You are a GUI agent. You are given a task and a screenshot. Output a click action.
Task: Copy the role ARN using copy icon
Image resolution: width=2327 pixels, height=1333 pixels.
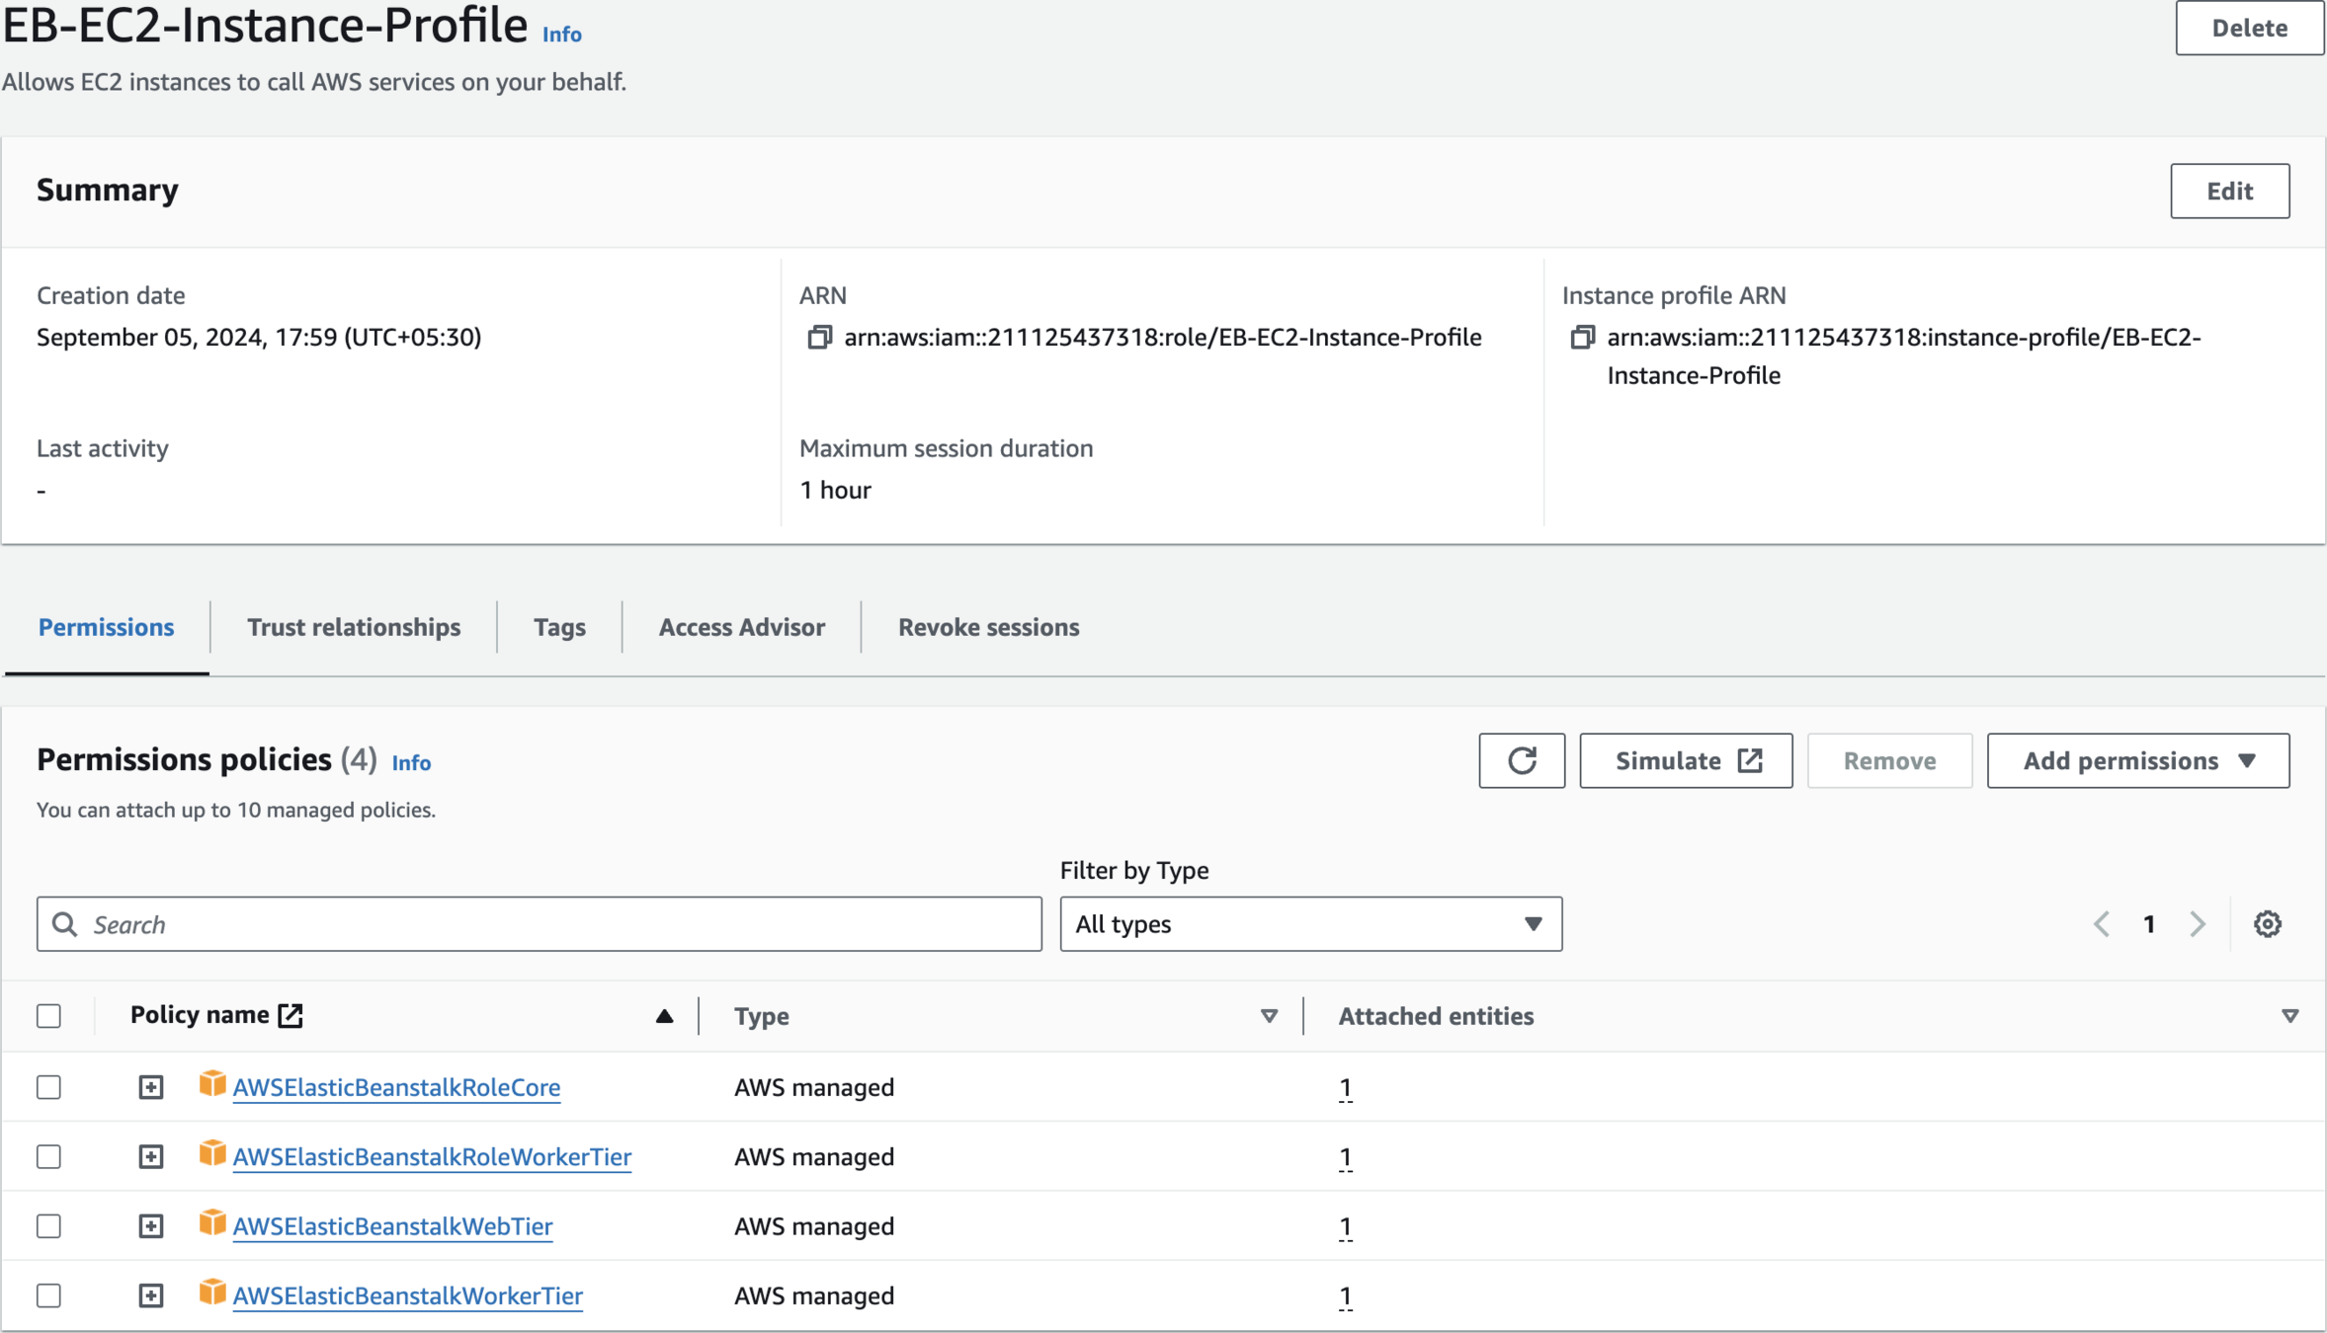pos(819,338)
